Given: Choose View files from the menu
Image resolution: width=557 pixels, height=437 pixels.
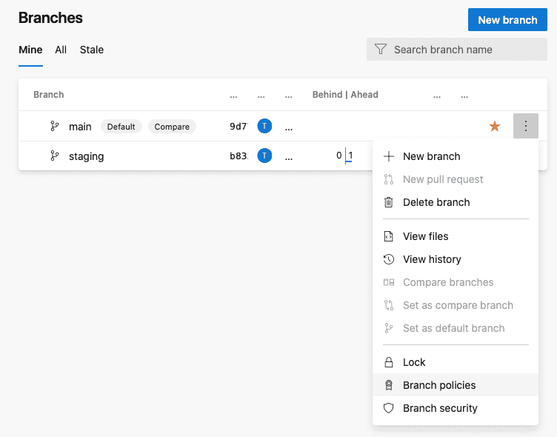Looking at the screenshot, I should (x=426, y=236).
